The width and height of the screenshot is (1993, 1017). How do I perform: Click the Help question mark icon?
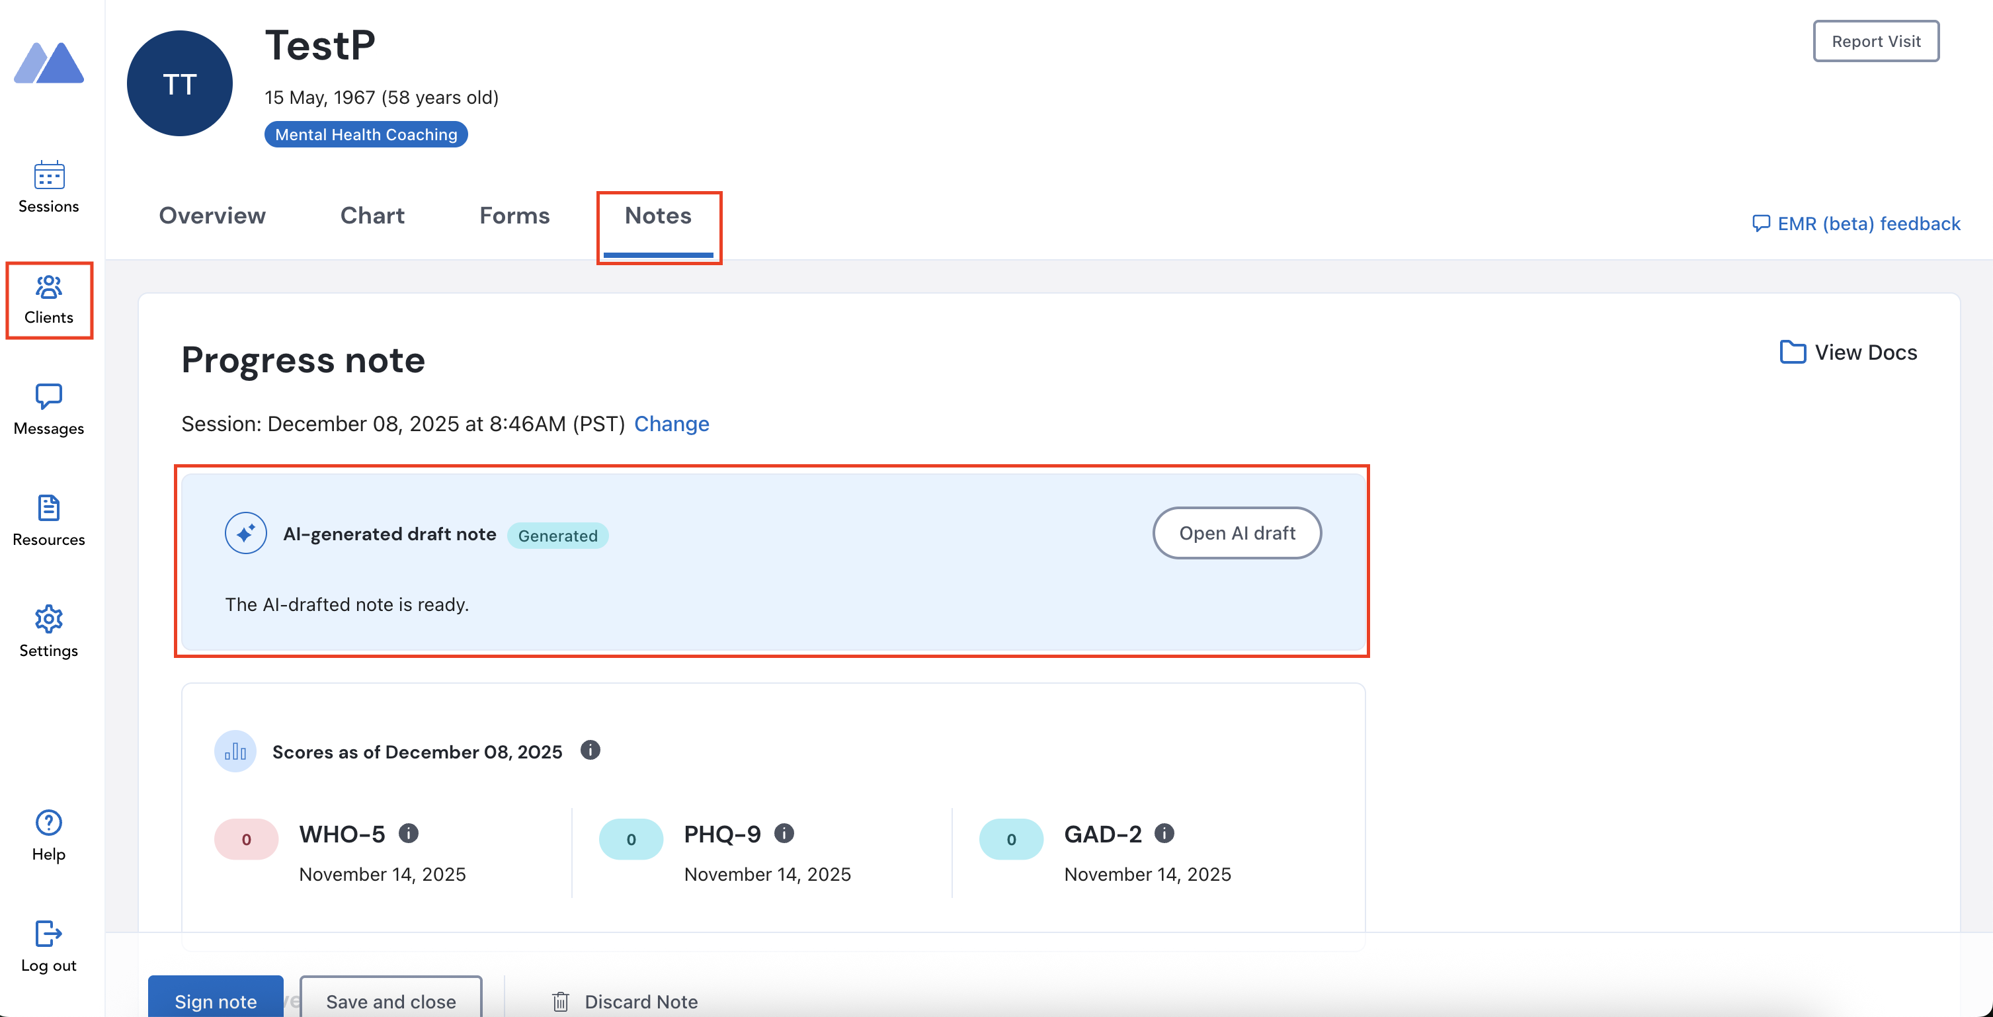coord(48,823)
